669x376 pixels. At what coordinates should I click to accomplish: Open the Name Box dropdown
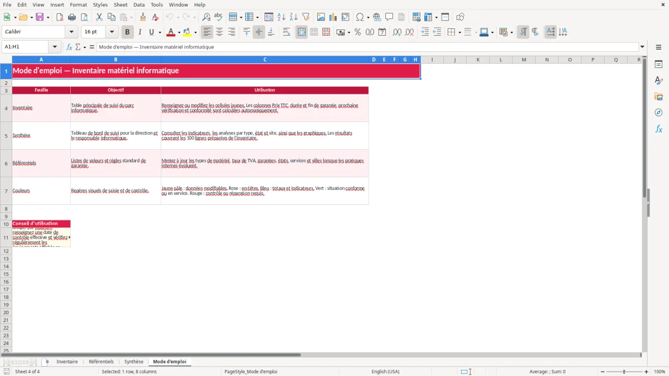[x=55, y=47]
